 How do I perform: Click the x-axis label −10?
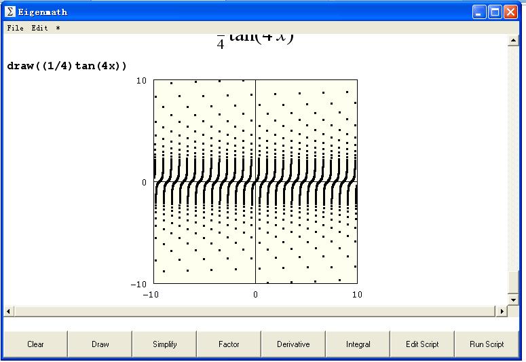(151, 295)
